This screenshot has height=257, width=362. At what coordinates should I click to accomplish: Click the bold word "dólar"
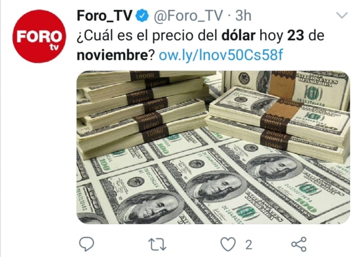click(x=238, y=36)
